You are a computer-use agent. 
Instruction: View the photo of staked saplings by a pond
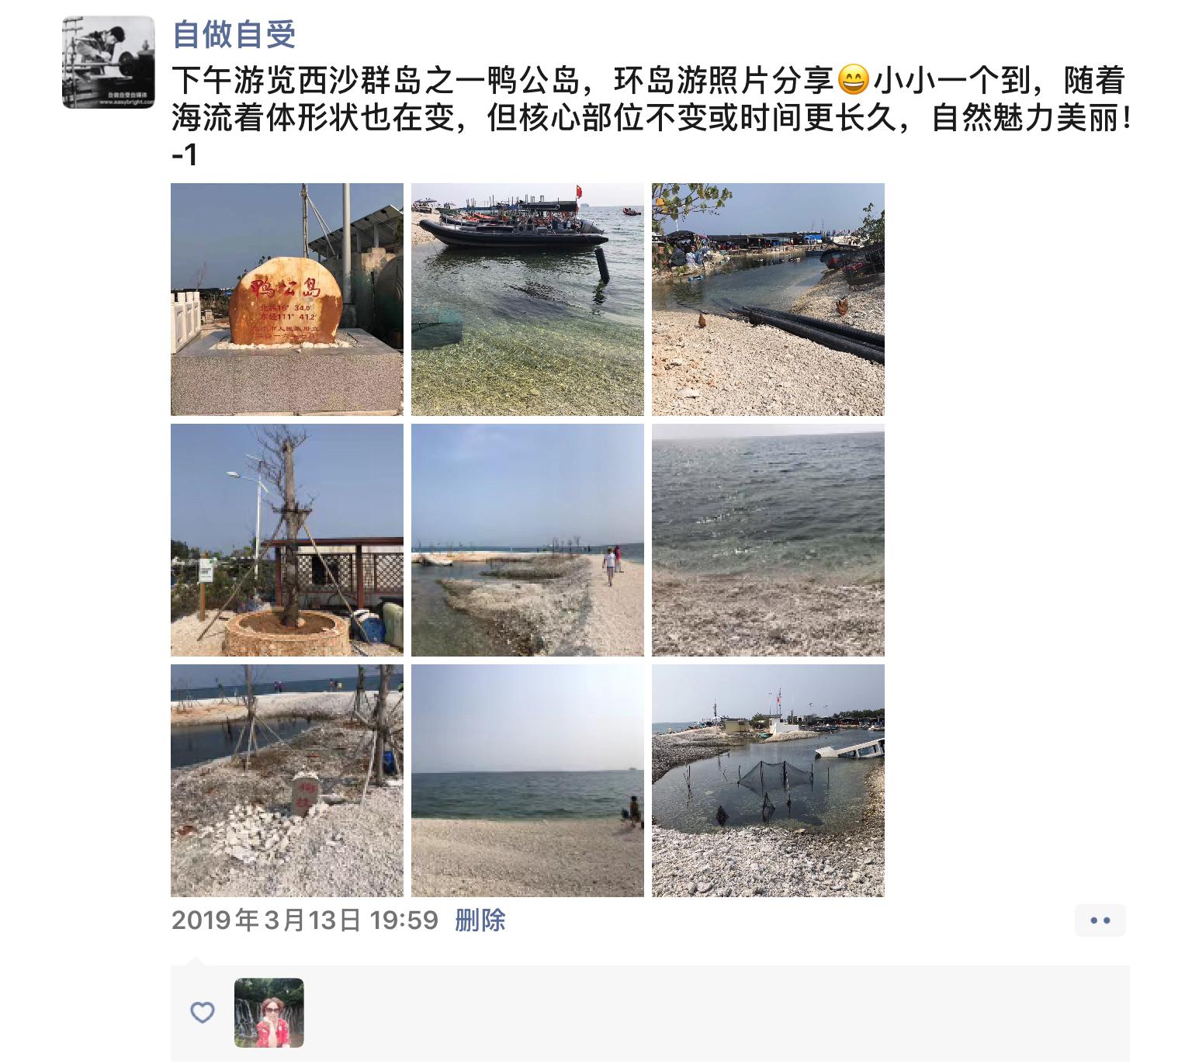pos(287,781)
